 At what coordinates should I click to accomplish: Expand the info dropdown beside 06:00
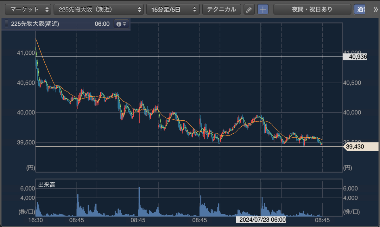121,24
